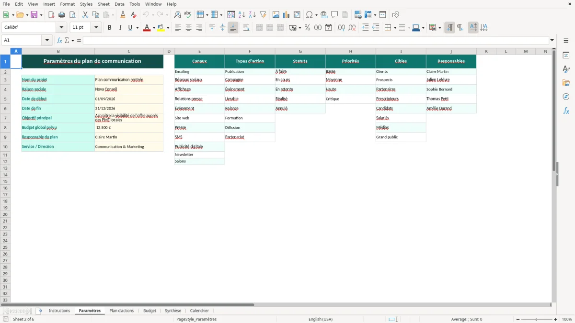Expand the formula bar arrow
The image size is (575, 323).
[x=552, y=40]
